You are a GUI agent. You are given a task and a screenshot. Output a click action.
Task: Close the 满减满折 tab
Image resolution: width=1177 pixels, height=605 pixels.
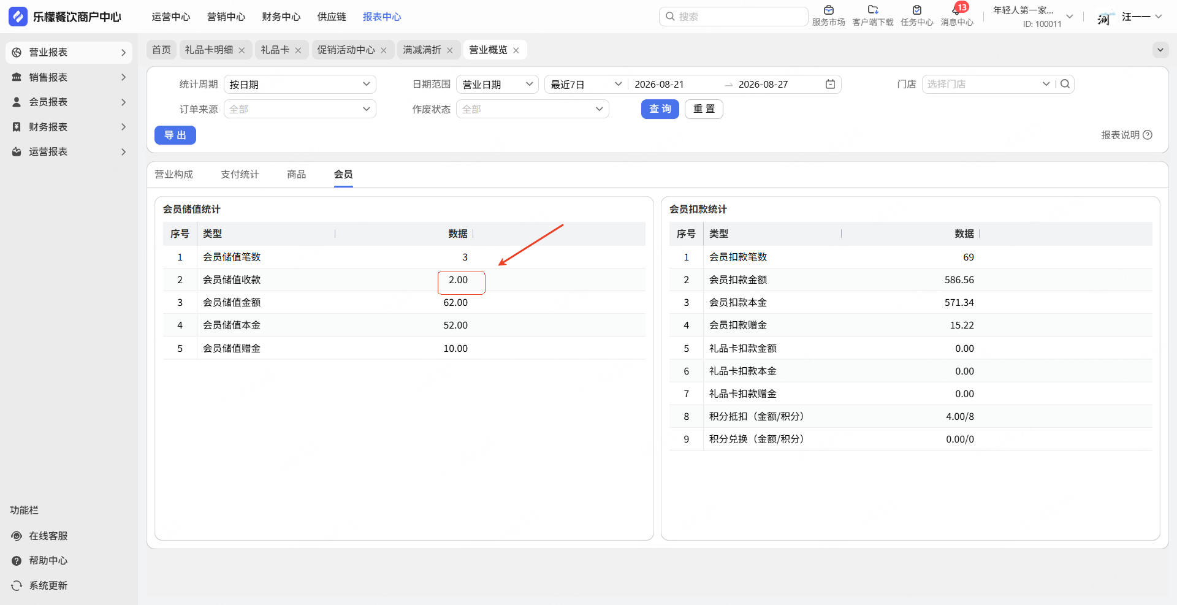click(x=450, y=50)
